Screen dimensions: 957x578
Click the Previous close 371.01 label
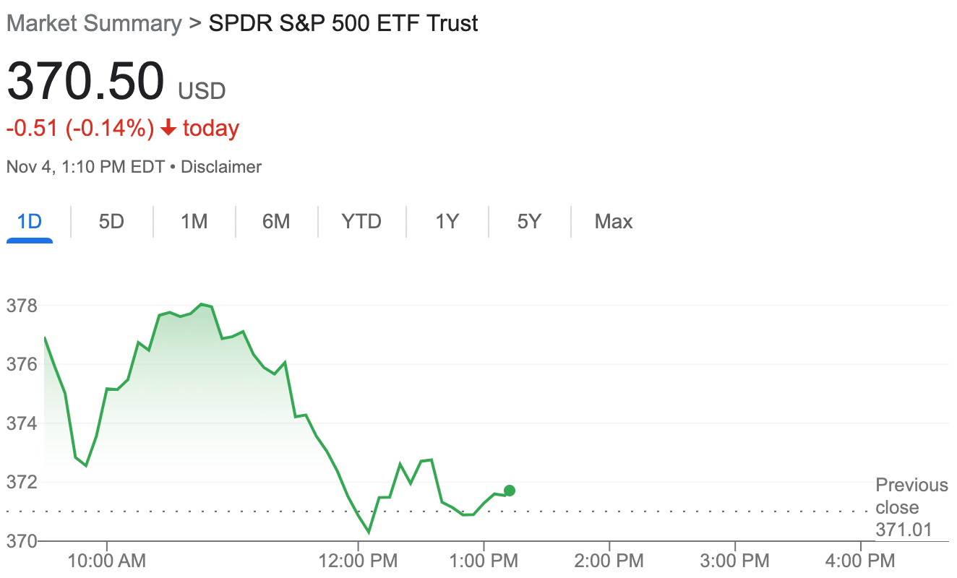(911, 507)
